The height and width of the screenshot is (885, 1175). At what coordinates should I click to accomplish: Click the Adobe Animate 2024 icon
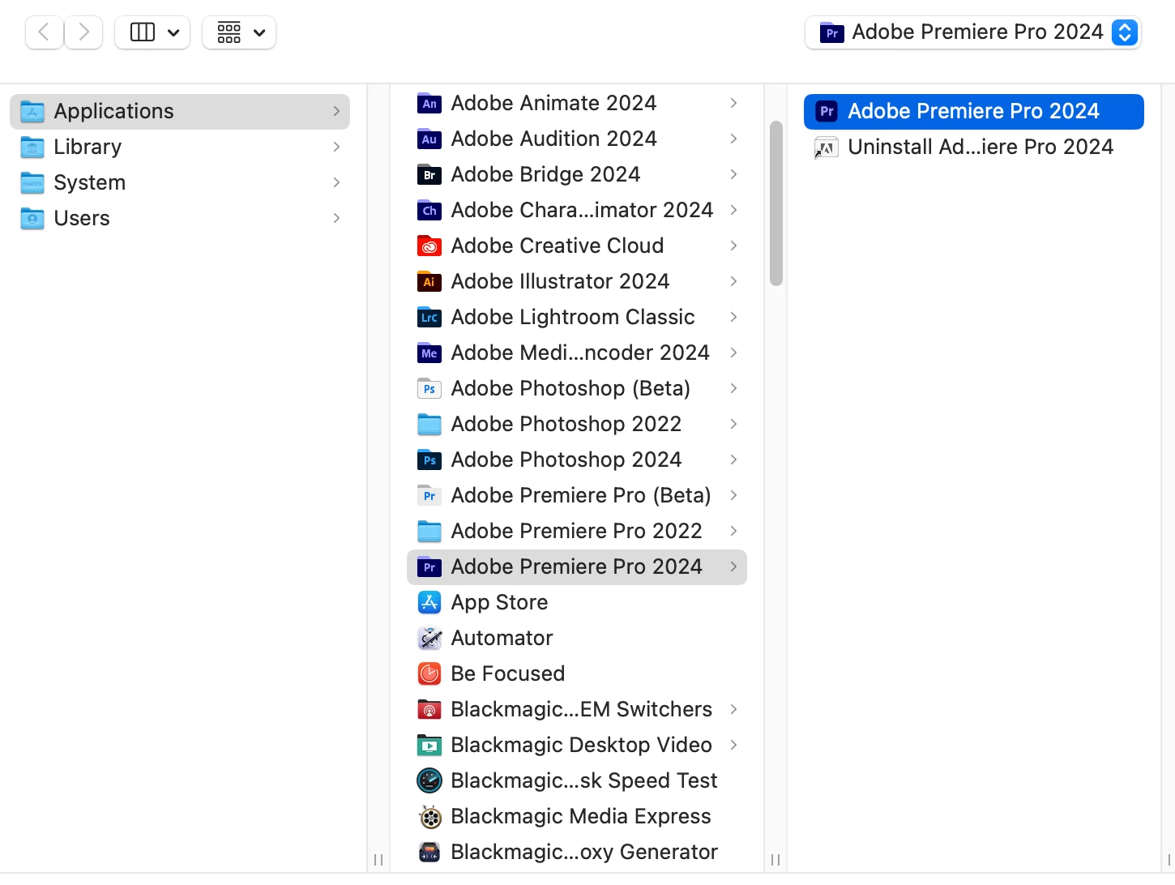429,103
